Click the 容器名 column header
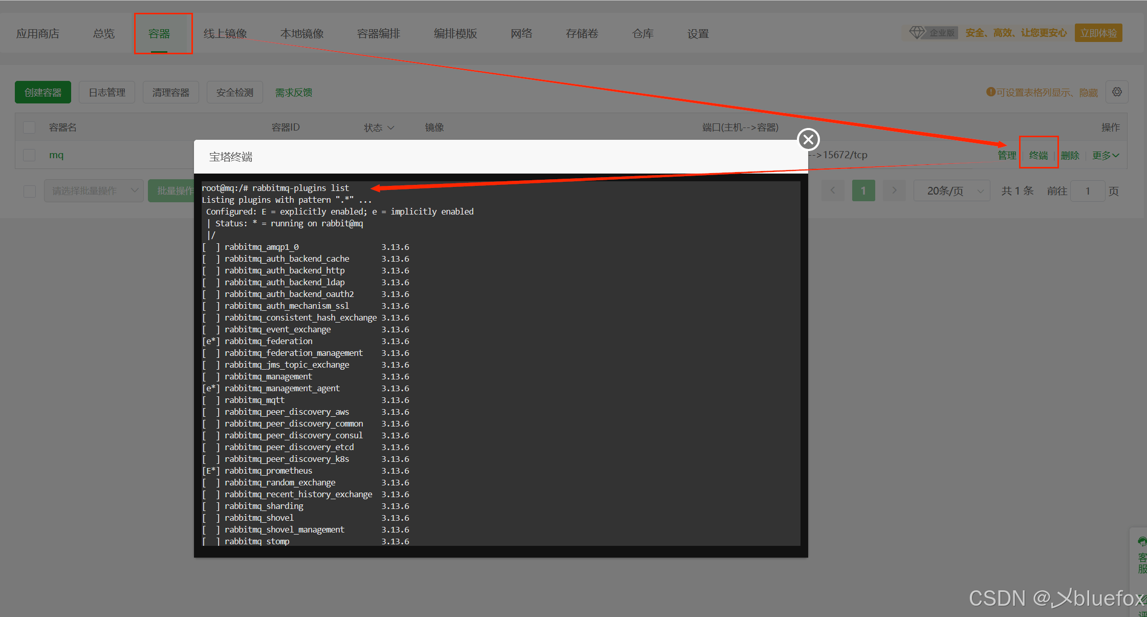Image resolution: width=1147 pixels, height=617 pixels. point(63,127)
